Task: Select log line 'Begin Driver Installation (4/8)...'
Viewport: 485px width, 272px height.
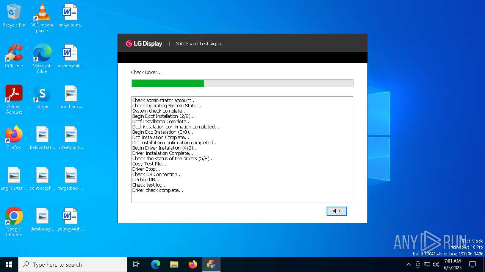Action: tap(165, 148)
